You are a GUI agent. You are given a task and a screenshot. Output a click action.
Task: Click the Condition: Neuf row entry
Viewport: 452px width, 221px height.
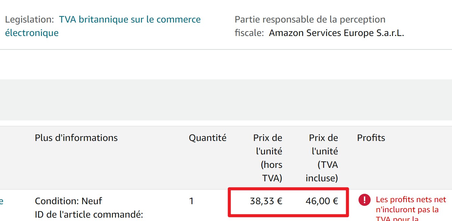click(68, 201)
